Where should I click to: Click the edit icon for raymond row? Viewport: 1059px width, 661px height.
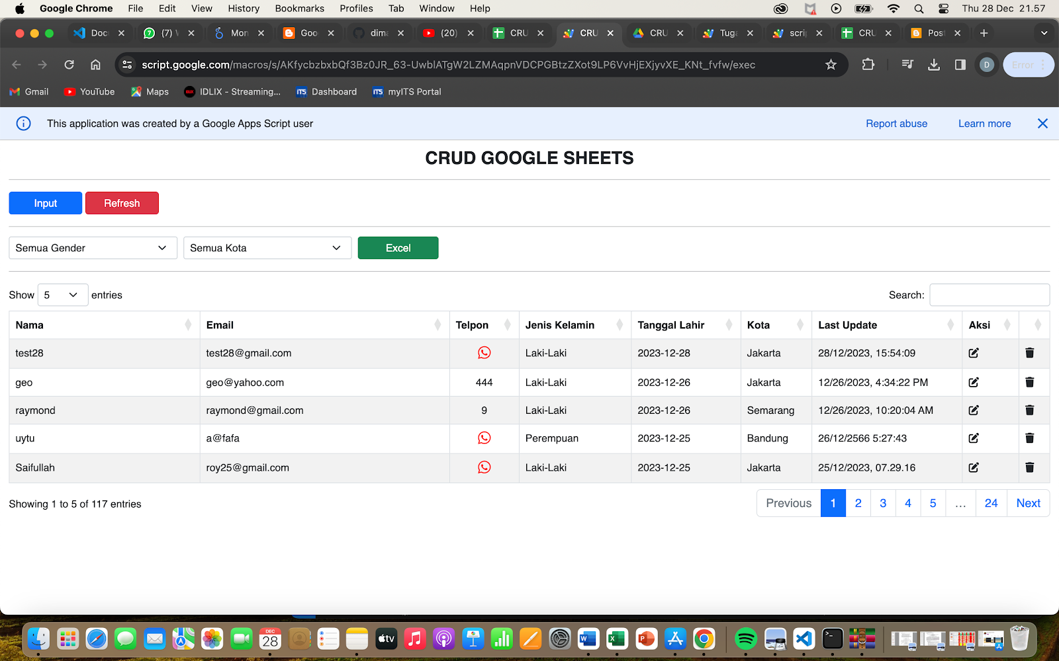974,410
